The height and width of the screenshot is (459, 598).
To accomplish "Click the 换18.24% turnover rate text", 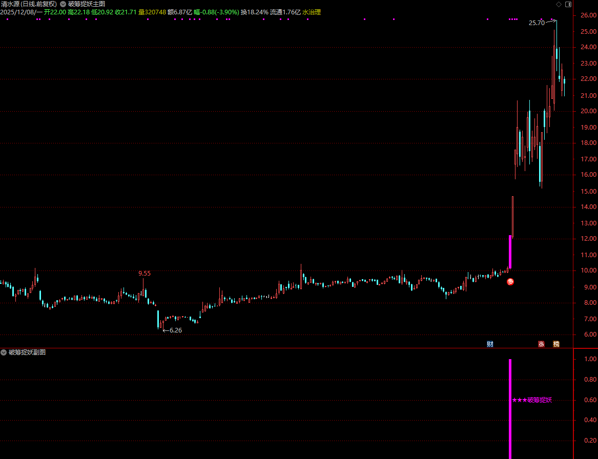I will [x=255, y=12].
